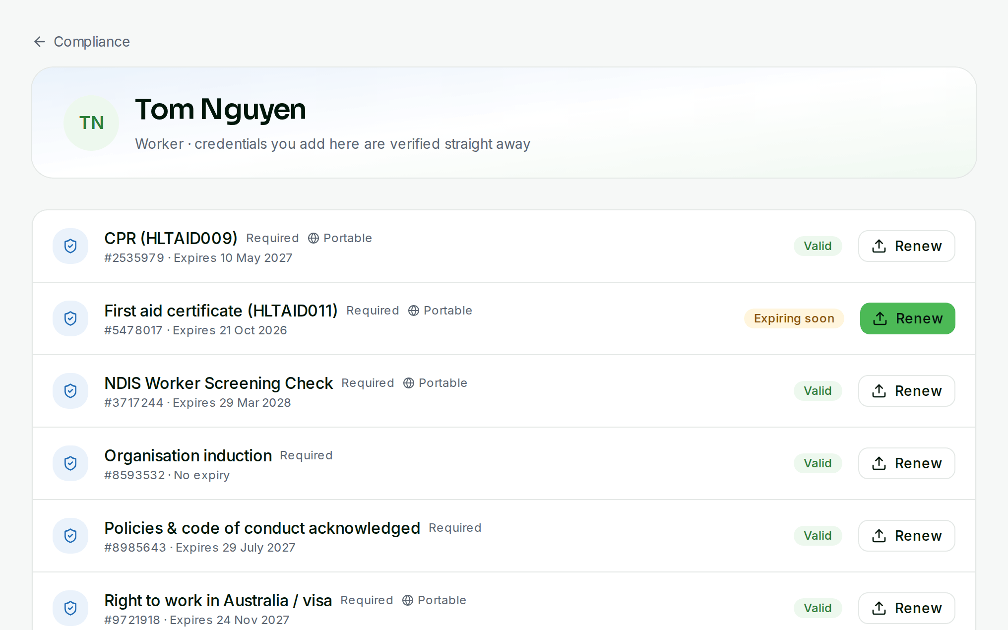Click the First aid certificate (HLTAID011) title
Screen dimensions: 1008x630
221,311
